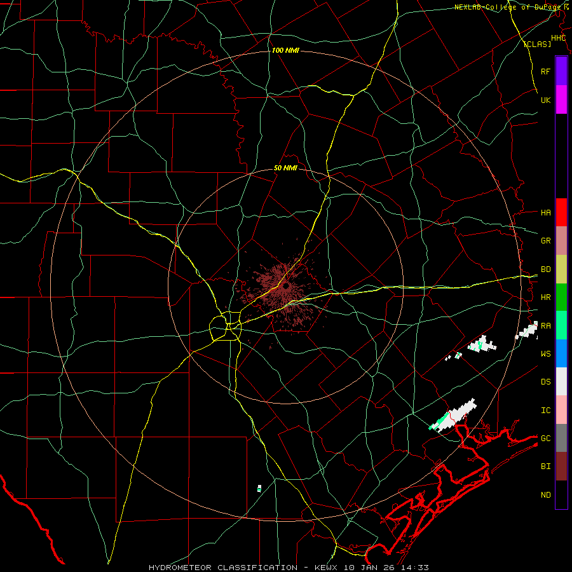Click the dark radar site dot at center

coord(285,285)
